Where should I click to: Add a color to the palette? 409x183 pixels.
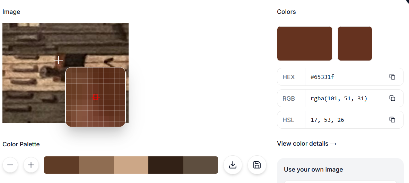pyautogui.click(x=31, y=165)
